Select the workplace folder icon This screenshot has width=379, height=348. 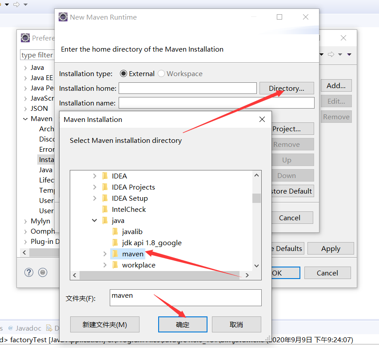pos(115,265)
